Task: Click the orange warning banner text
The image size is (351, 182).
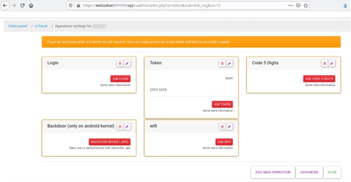Action: click(x=138, y=42)
